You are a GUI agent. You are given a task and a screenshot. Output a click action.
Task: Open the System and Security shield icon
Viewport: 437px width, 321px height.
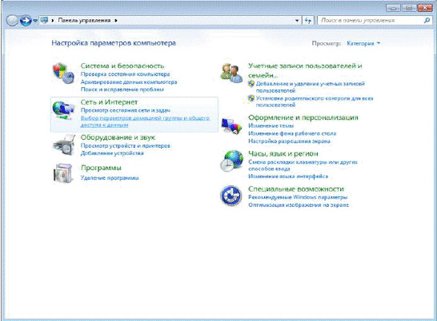[63, 73]
